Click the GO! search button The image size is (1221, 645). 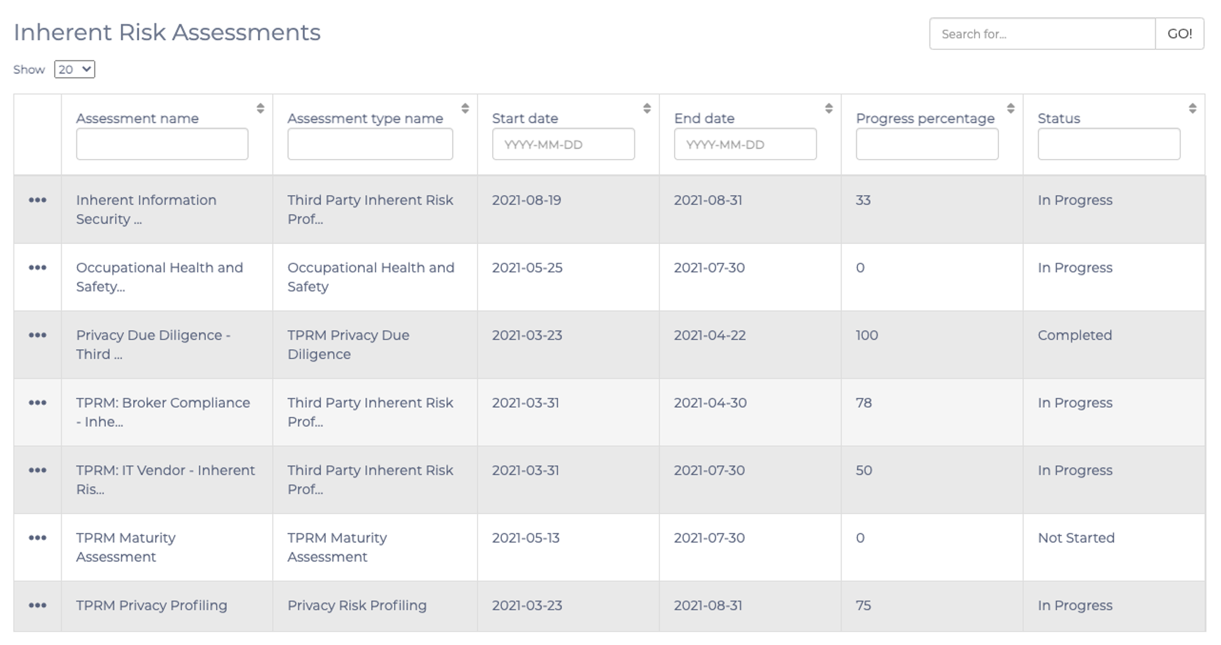pos(1180,34)
